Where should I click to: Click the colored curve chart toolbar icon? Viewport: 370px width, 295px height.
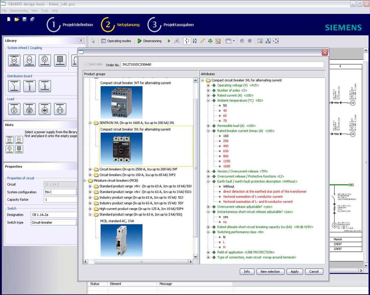[218, 41]
